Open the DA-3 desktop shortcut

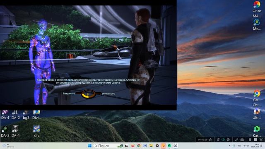point(5,131)
